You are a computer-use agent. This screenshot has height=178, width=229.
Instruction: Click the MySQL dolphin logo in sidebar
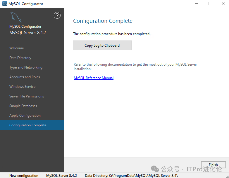tap(16, 17)
